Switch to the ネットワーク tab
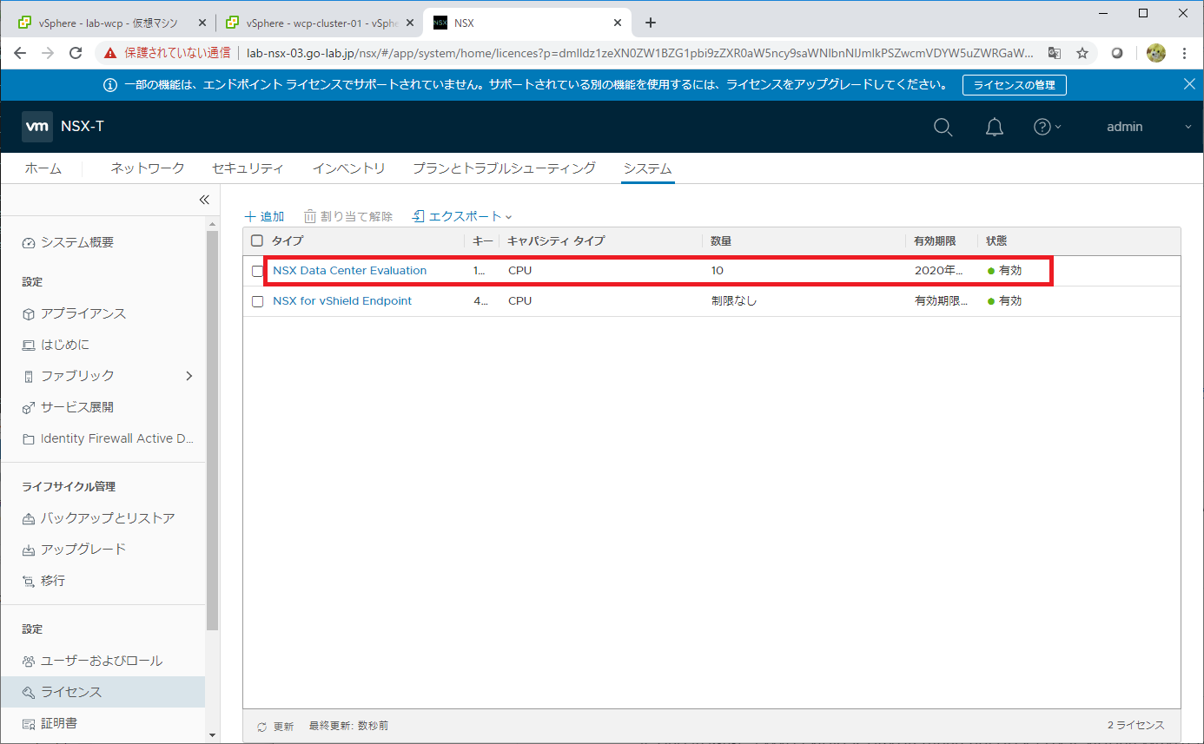 [x=148, y=168]
